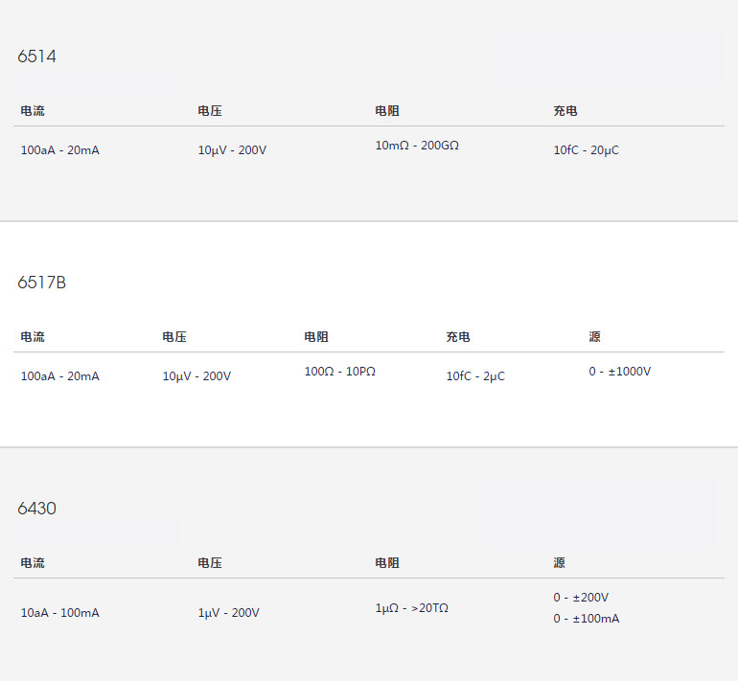738x681 pixels.
Task: Click the 充电 header in the 6517B table
Action: point(458,337)
